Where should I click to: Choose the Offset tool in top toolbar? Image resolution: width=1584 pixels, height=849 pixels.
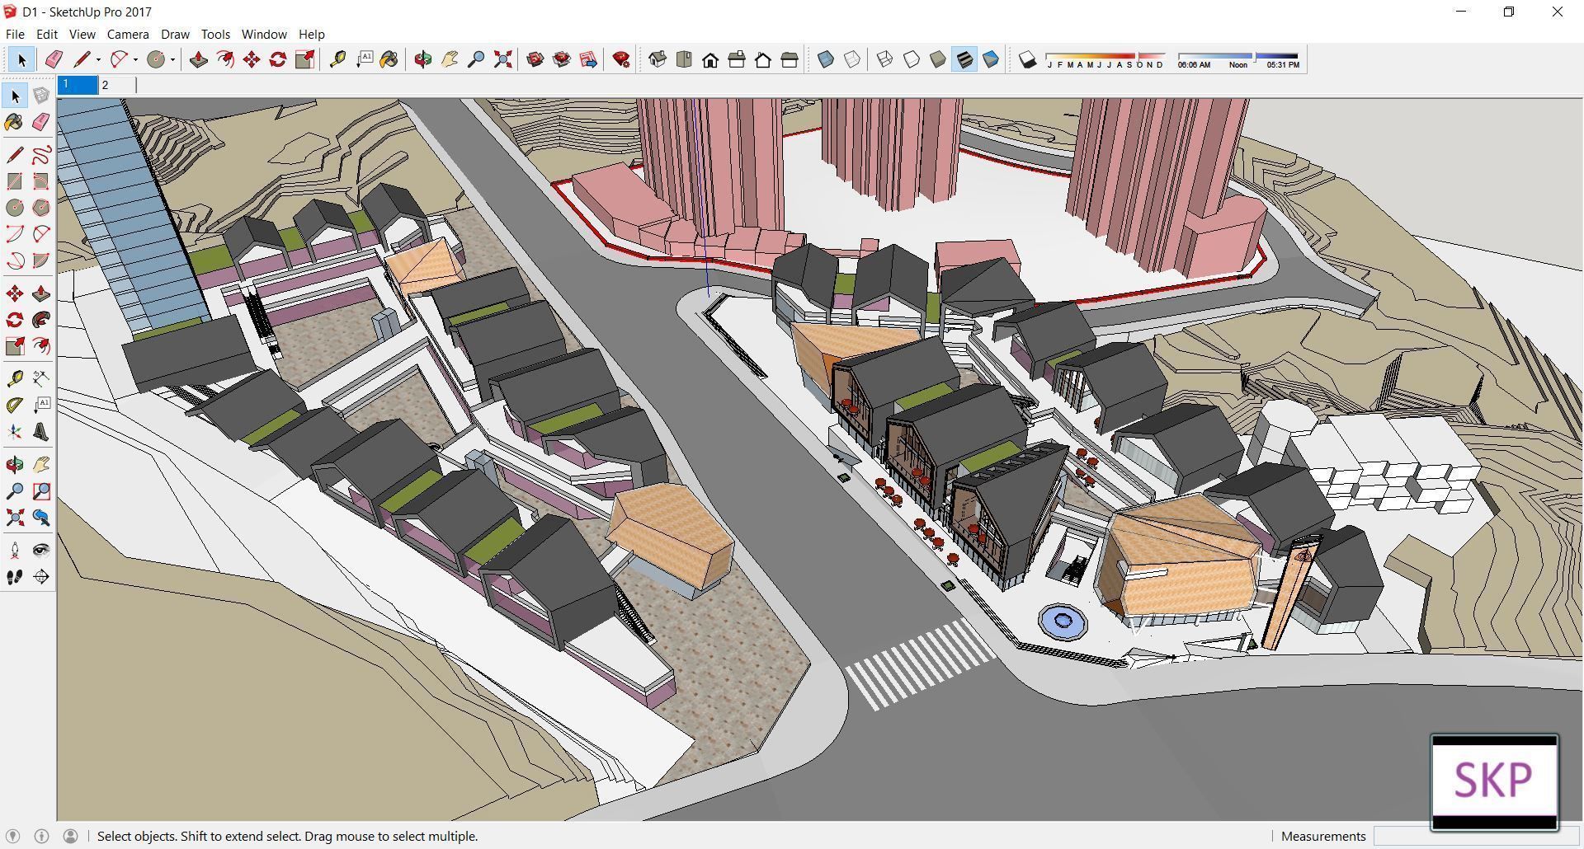[224, 59]
